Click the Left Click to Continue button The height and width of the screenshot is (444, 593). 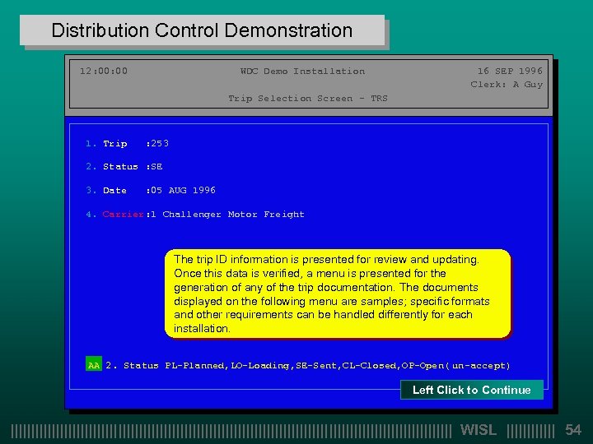pos(472,390)
